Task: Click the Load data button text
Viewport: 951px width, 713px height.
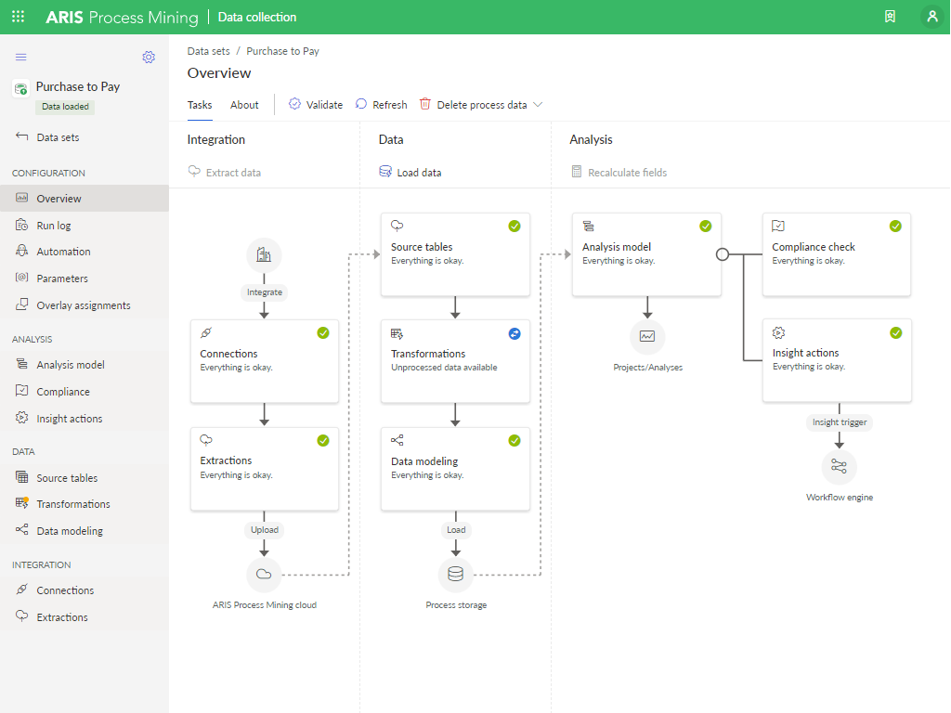Action: click(419, 172)
